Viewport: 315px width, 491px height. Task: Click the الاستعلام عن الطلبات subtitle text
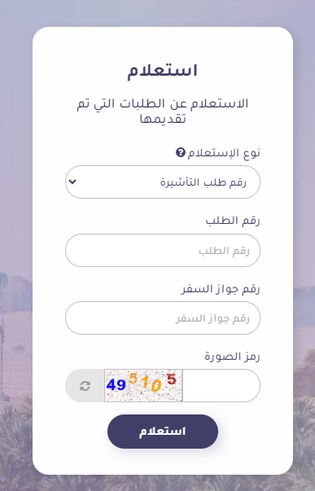click(x=163, y=112)
